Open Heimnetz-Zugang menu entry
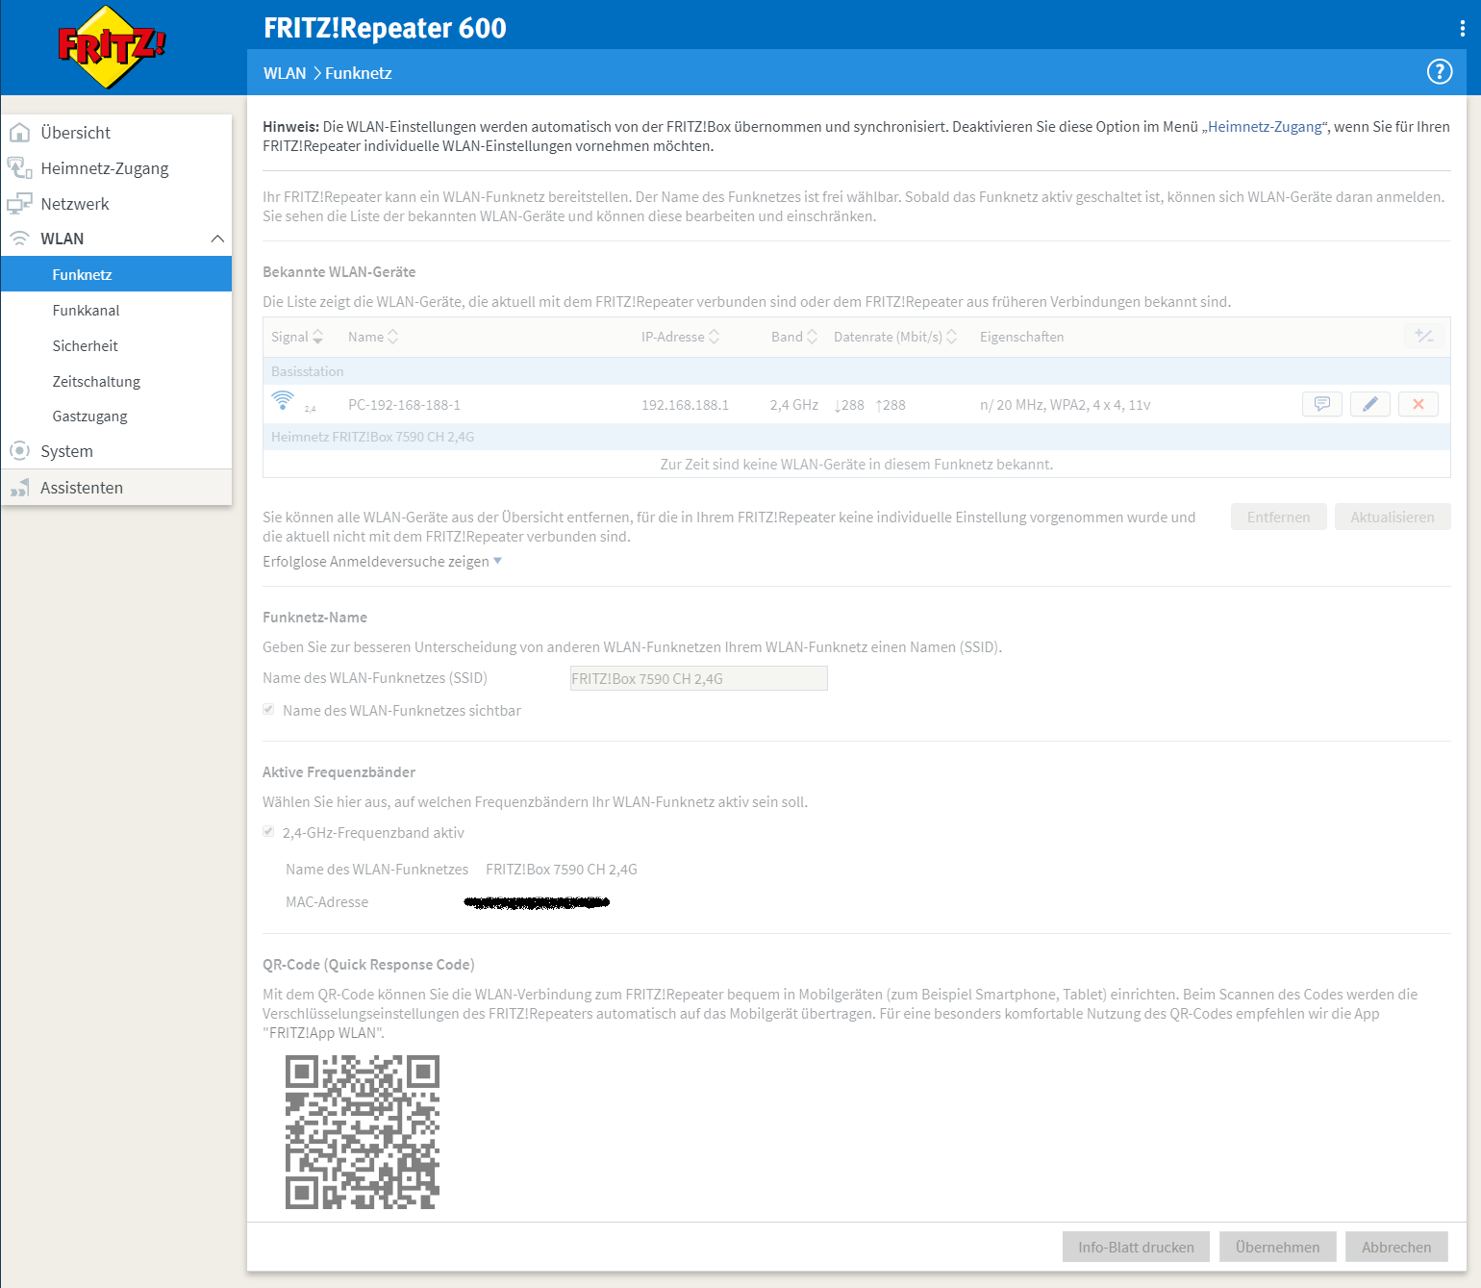This screenshot has width=1481, height=1288. click(116, 168)
